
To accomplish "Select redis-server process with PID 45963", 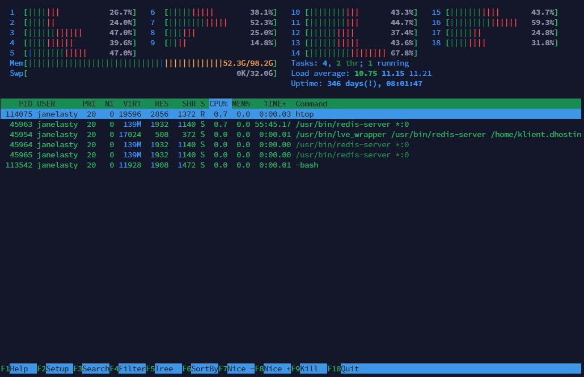I will pyautogui.click(x=291, y=124).
